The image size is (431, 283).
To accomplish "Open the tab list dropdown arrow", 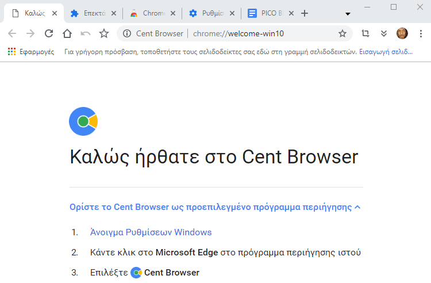I will pos(348,14).
